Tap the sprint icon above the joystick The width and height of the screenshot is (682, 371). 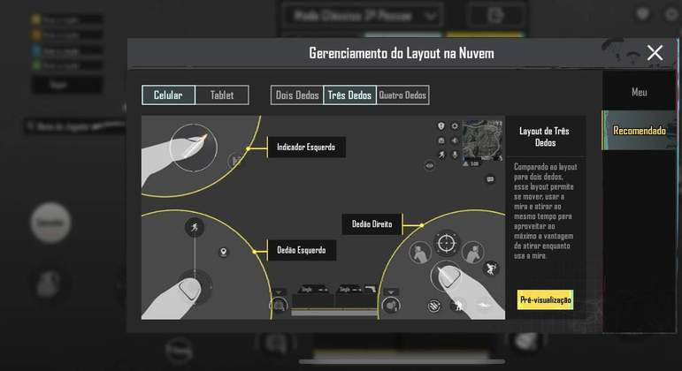194,228
